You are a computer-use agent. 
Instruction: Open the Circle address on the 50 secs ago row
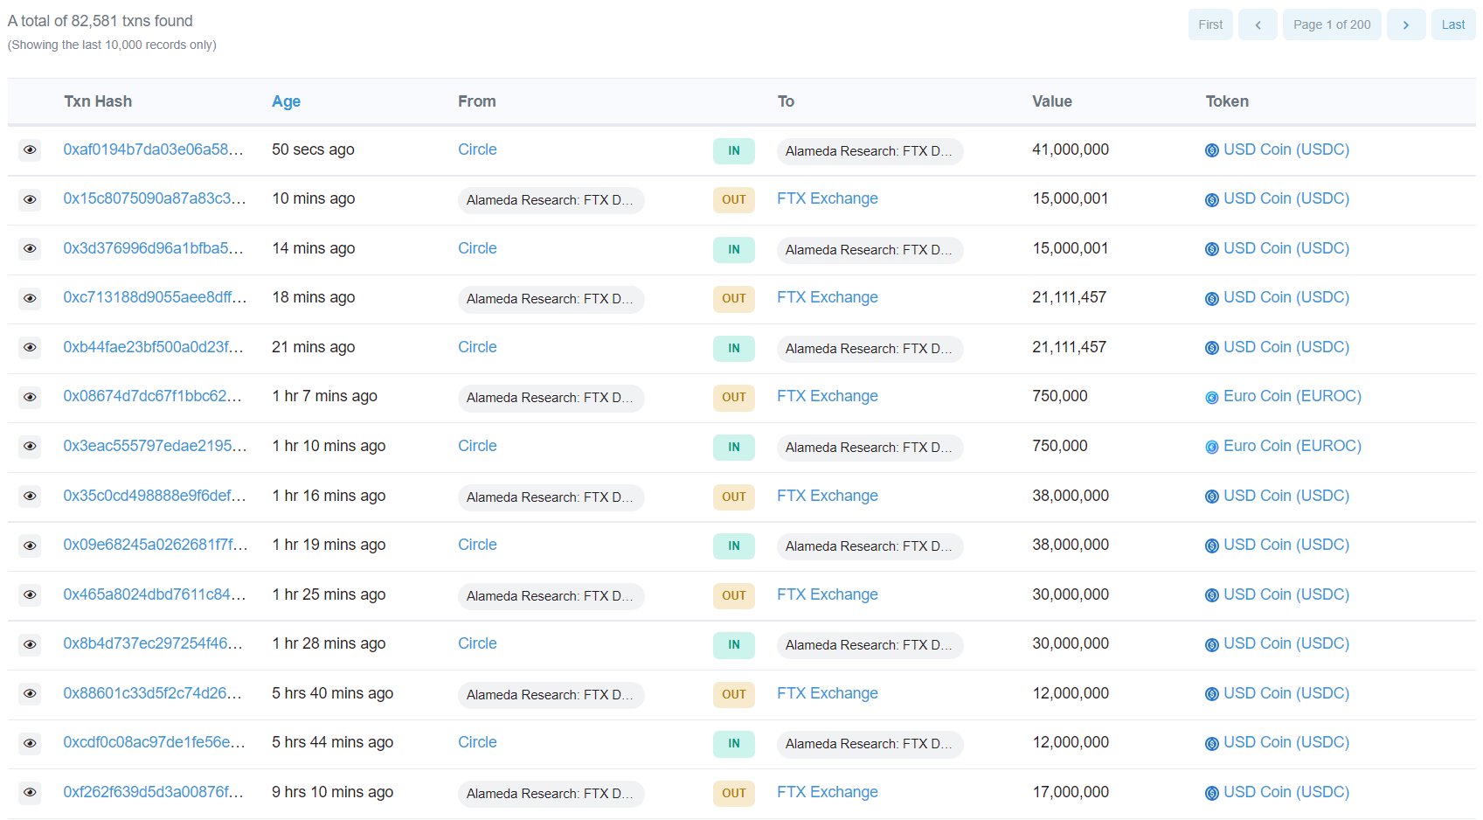pos(476,149)
